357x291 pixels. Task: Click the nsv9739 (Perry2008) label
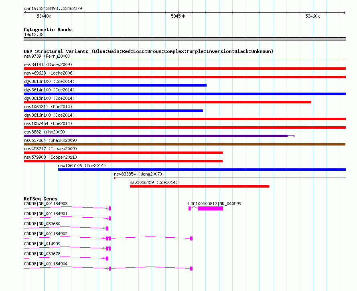coord(47,56)
